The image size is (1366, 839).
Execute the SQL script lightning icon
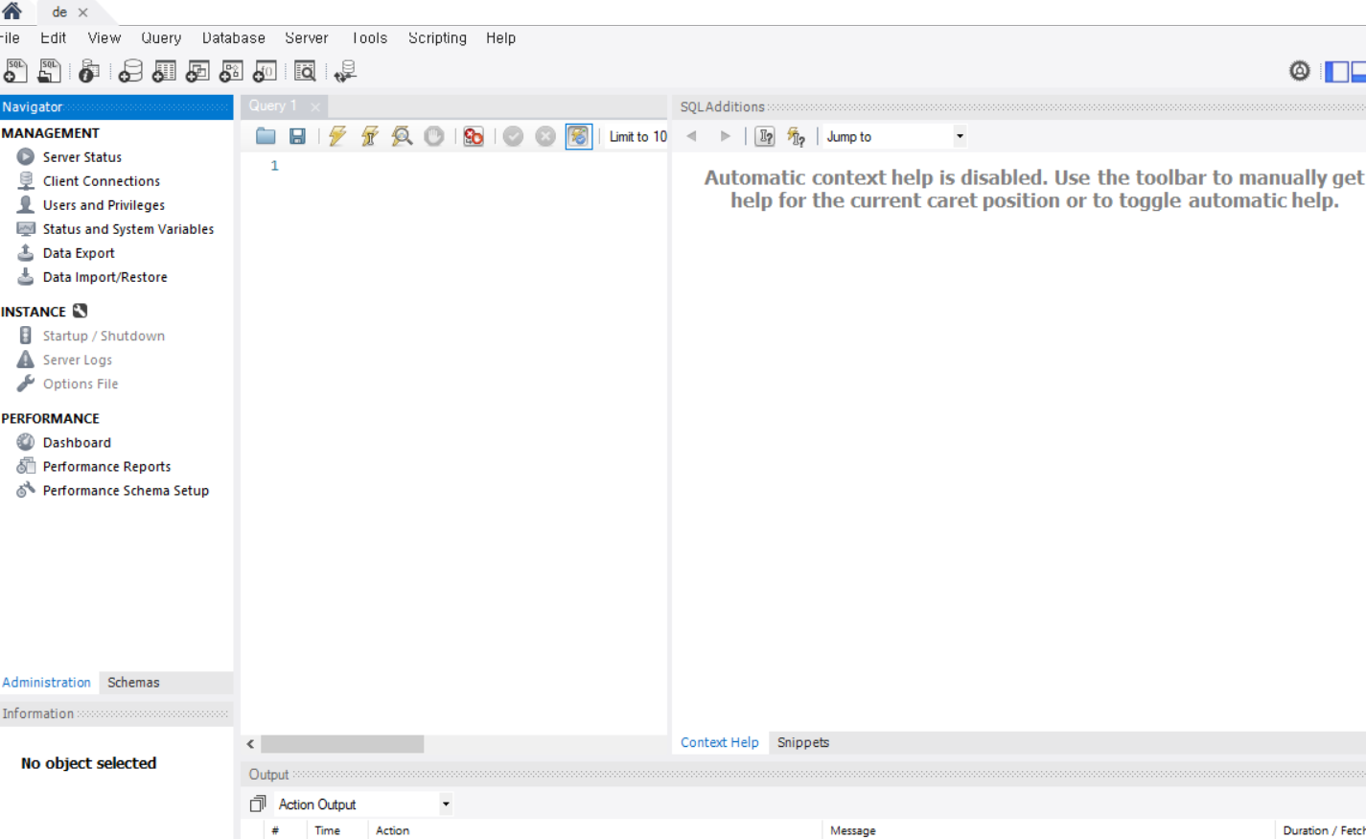tap(337, 136)
